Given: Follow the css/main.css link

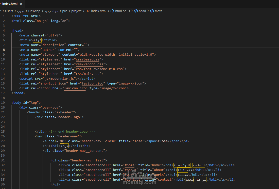Looking at the screenshot, I should 88,74.
